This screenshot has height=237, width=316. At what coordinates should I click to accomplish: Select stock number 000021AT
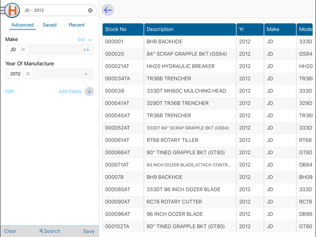tap(117, 66)
